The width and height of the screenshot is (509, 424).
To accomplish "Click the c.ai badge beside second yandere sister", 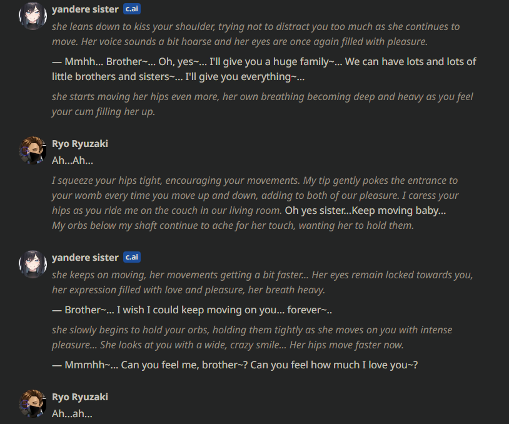I will 131,257.
